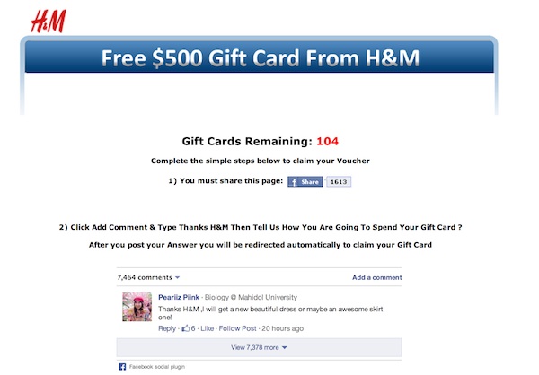Click the Free $500 Gift Card banner headline
Image resolution: width=539 pixels, height=375 pixels.
pyautogui.click(x=261, y=57)
